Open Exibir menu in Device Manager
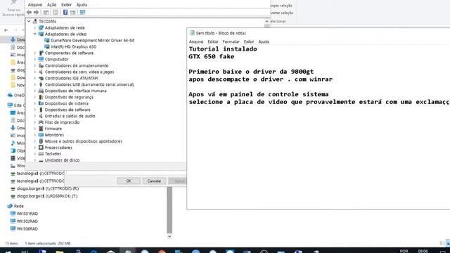450x253 pixels. (x=66, y=5)
